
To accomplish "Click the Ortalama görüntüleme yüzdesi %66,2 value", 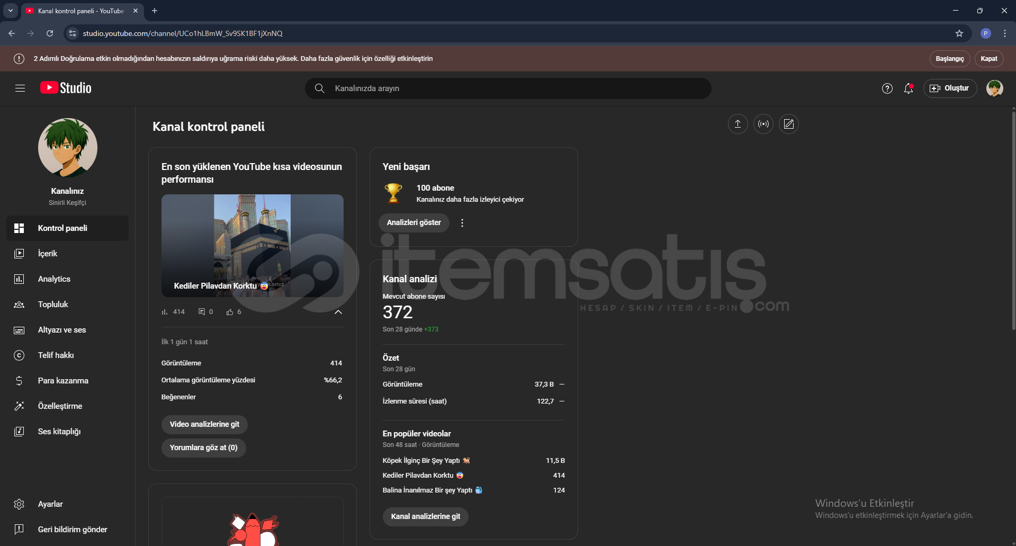I will pyautogui.click(x=333, y=380).
